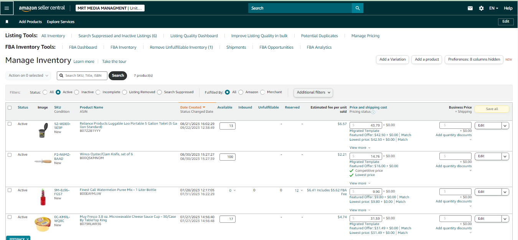Click the Search SKU, Title, ISBN field
Screen dimensions: 518x240
(x=82, y=76)
